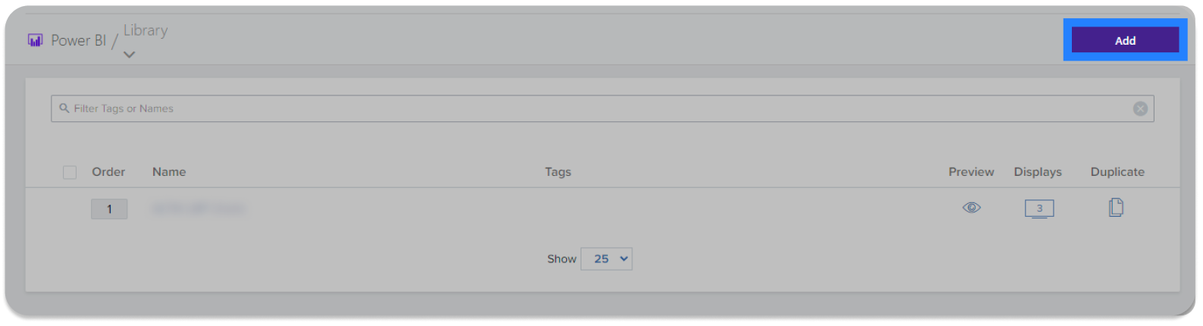Expand the Library chevron dropdown
Image resolution: width=1203 pixels, height=326 pixels.
pos(130,55)
